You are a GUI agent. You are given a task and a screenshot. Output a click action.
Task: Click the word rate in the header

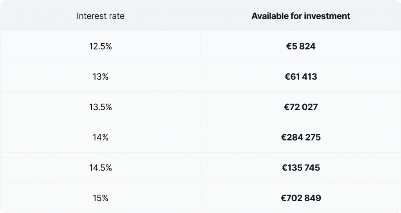click(117, 16)
